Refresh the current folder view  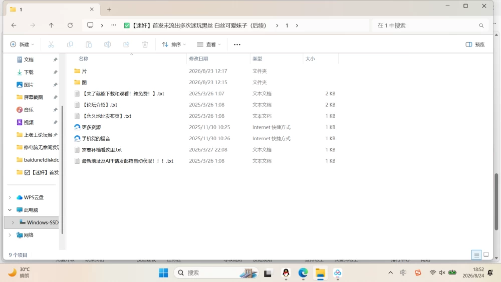pos(70,25)
